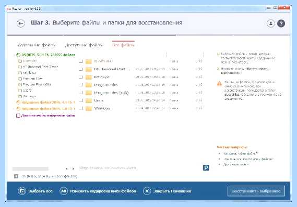This screenshot has height=207, width=297.
Task: Click the date cell of the Users row
Action: (x=150, y=100)
